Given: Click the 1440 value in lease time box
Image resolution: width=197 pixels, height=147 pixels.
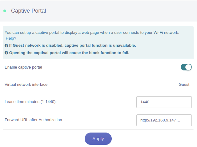Looking at the screenshot, I should tap(145, 102).
